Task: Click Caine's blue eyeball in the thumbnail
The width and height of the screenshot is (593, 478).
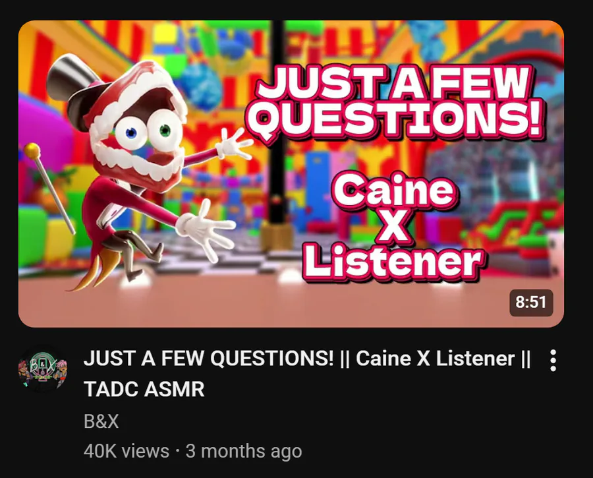Action: (131, 133)
